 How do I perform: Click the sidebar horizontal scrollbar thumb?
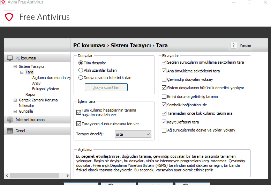(x=35, y=176)
